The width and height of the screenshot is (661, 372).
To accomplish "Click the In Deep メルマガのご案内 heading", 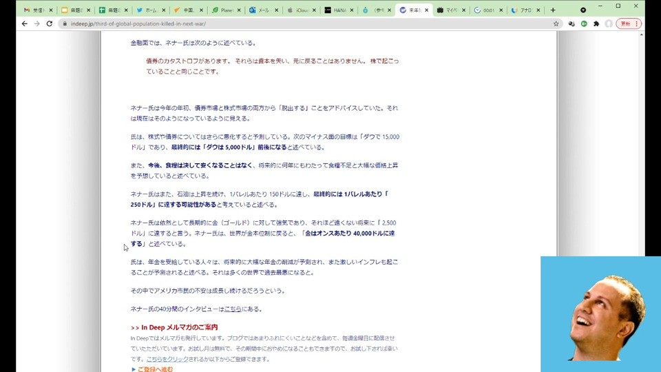I will coord(174,327).
